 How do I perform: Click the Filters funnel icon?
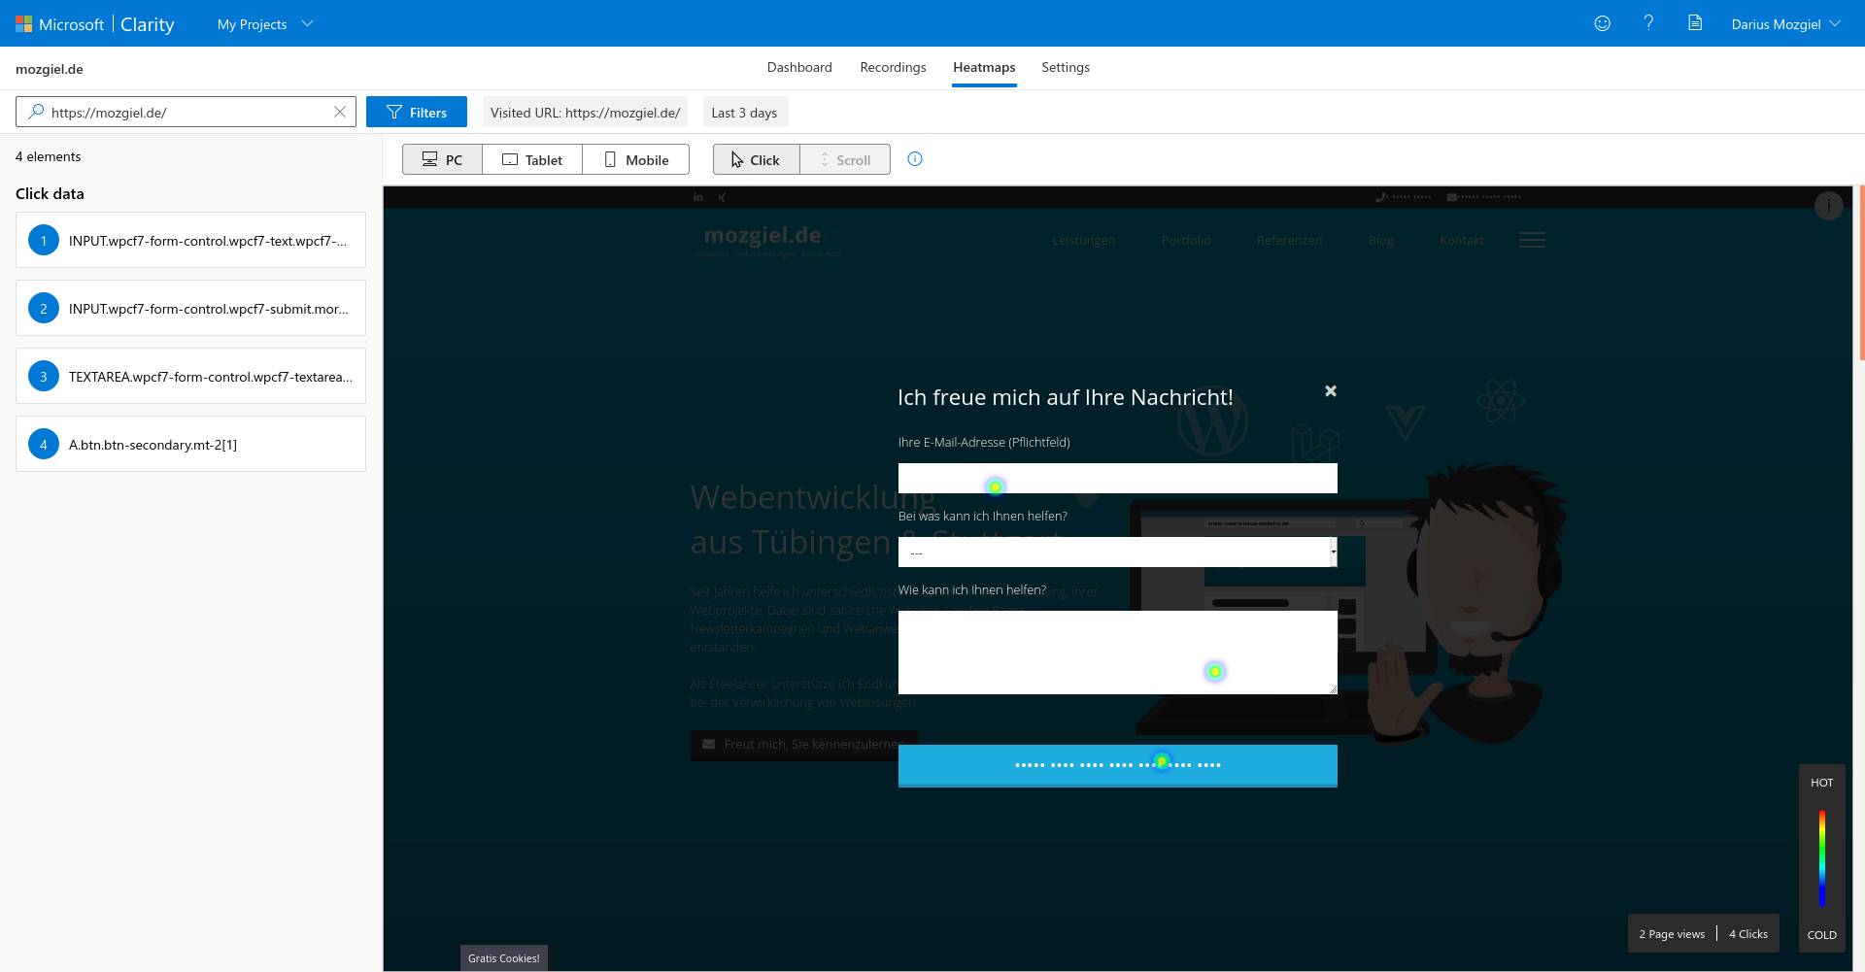pyautogui.click(x=392, y=111)
